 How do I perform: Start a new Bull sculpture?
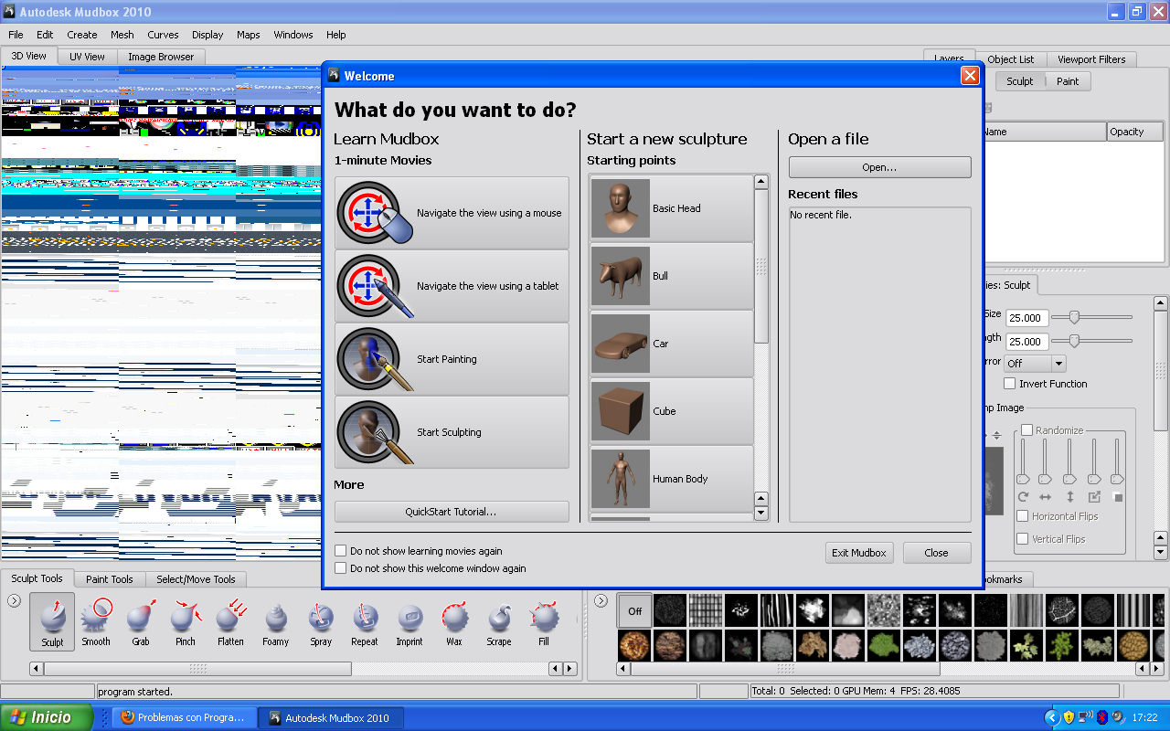coord(672,276)
